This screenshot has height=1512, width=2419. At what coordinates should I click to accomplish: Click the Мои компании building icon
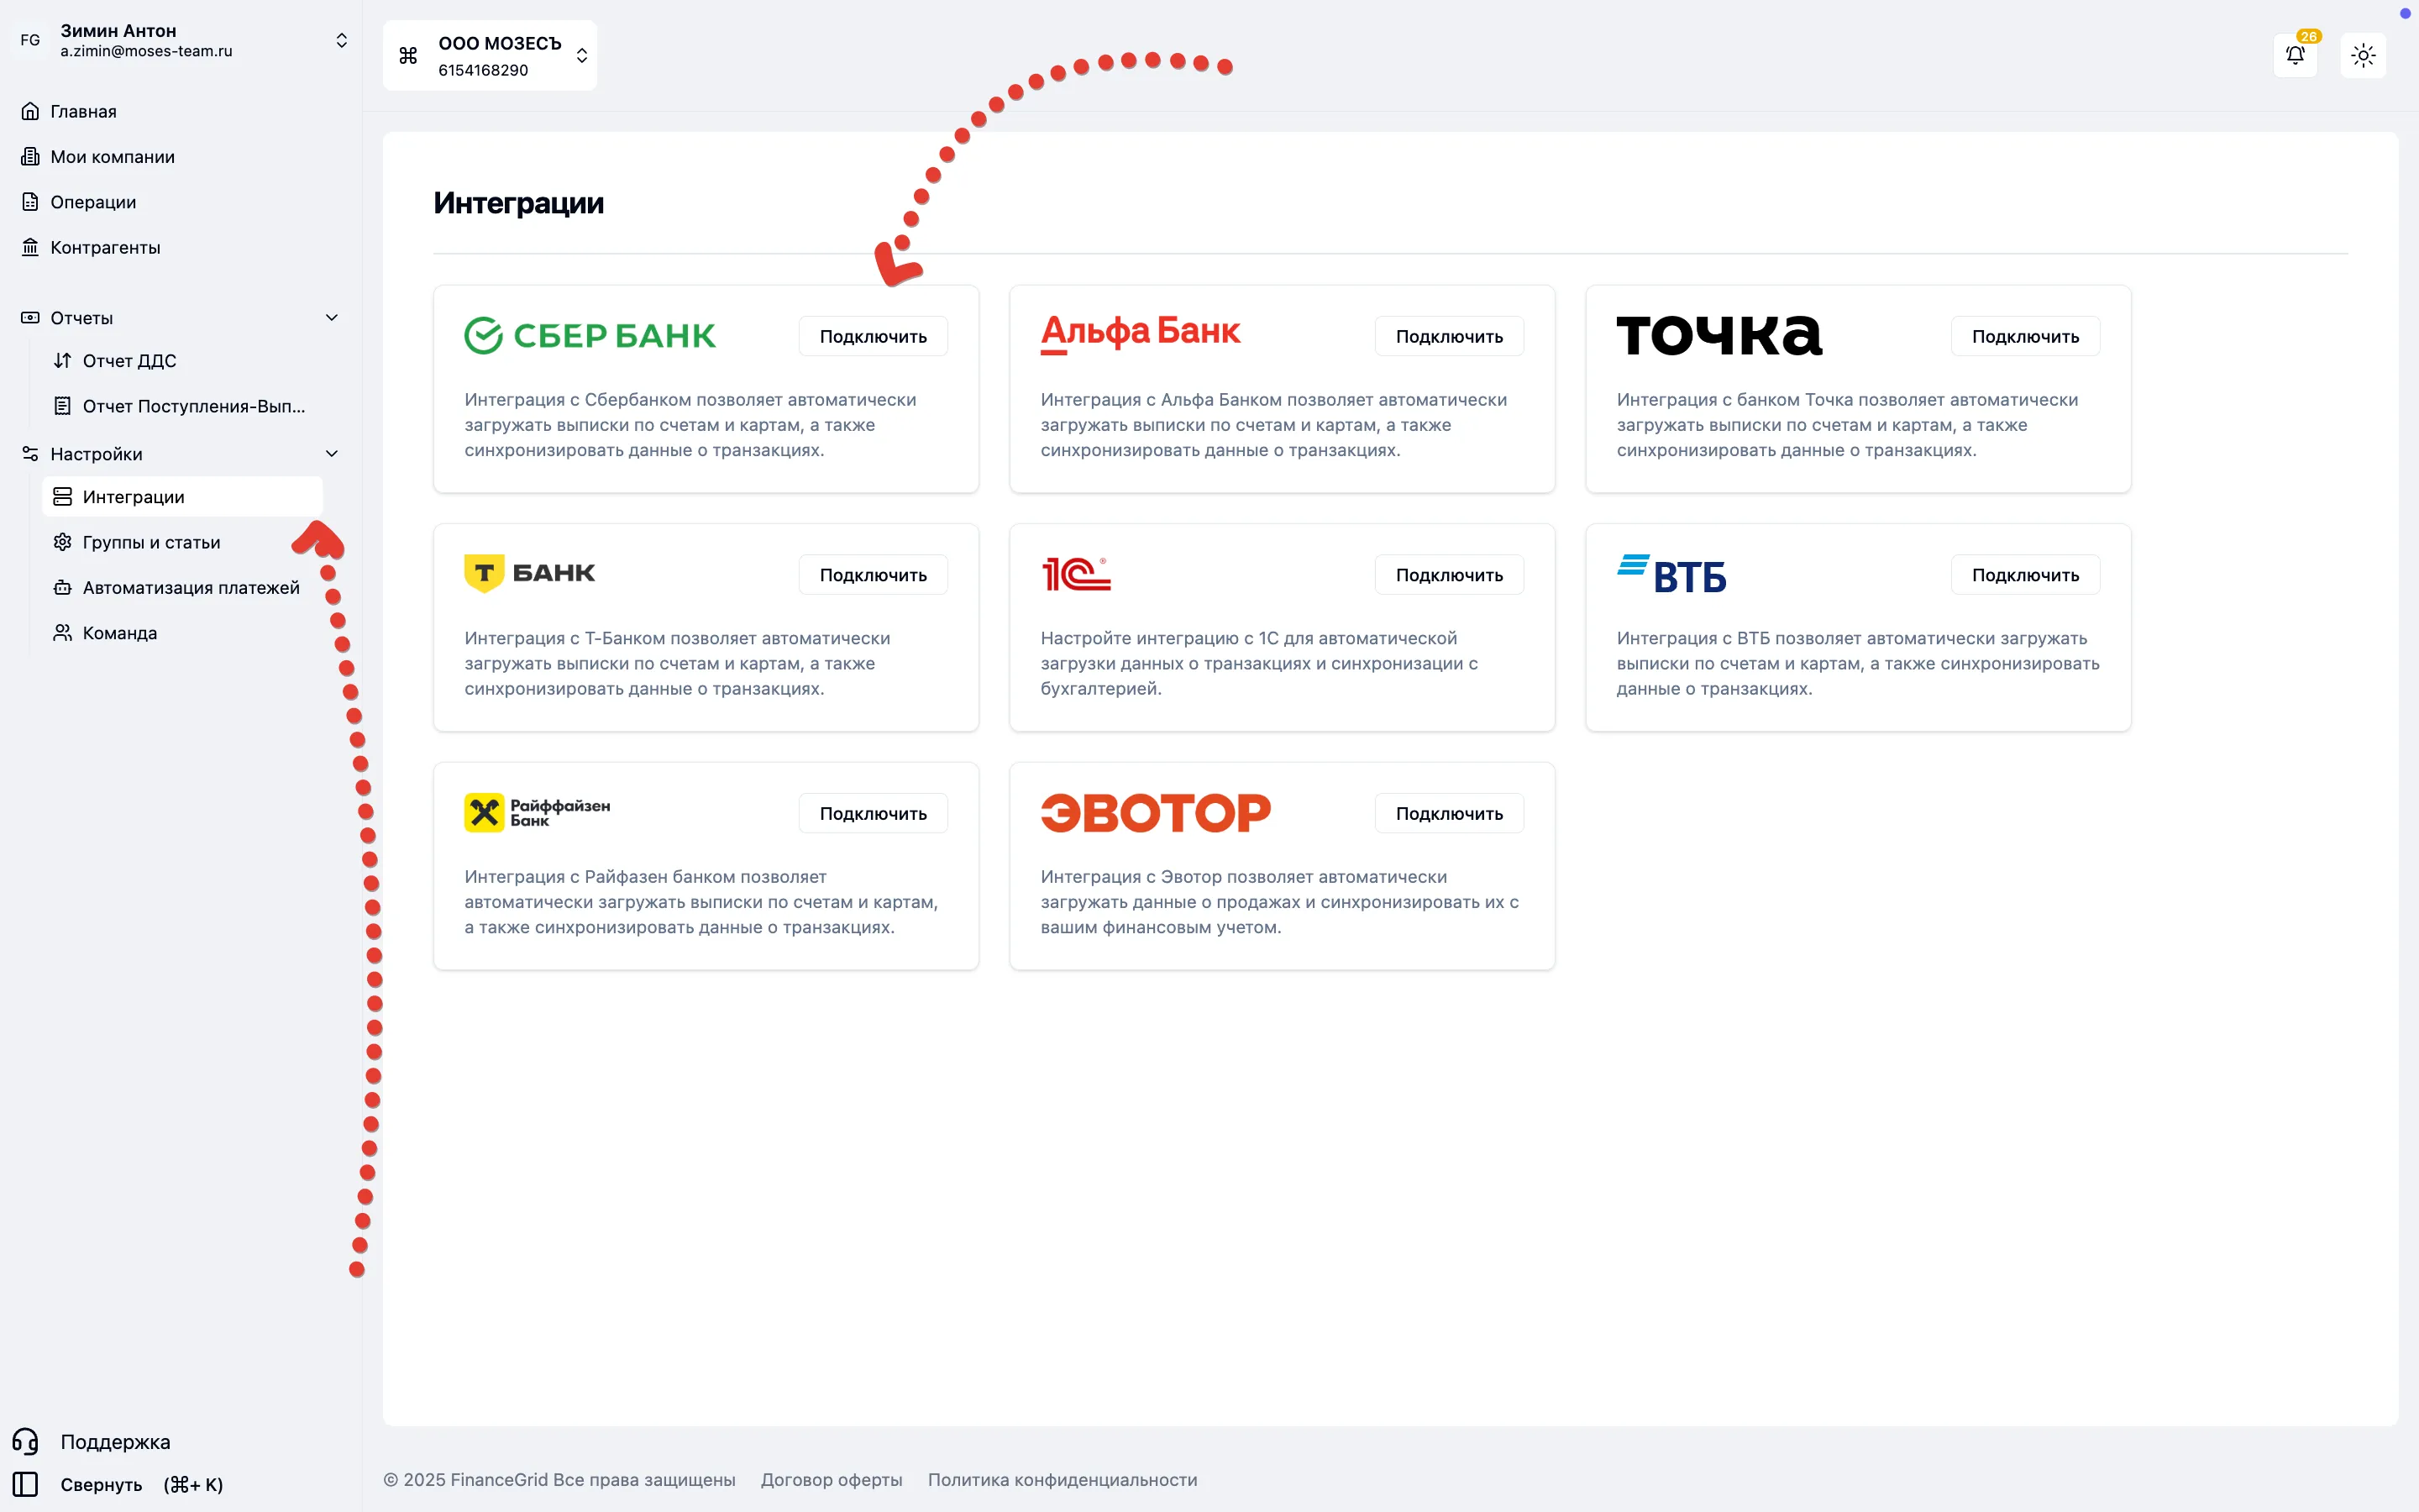[x=31, y=156]
